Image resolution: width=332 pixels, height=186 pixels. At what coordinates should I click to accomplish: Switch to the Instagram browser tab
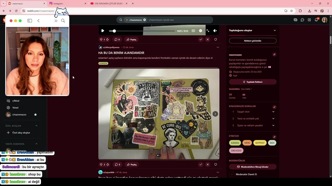pyautogui.click(x=67, y=4)
